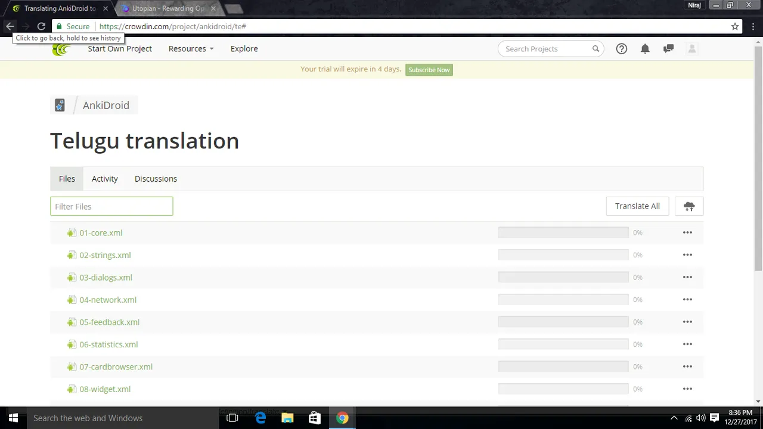Click Android icon beside 04-network.xml
The image size is (763, 429).
(x=72, y=300)
